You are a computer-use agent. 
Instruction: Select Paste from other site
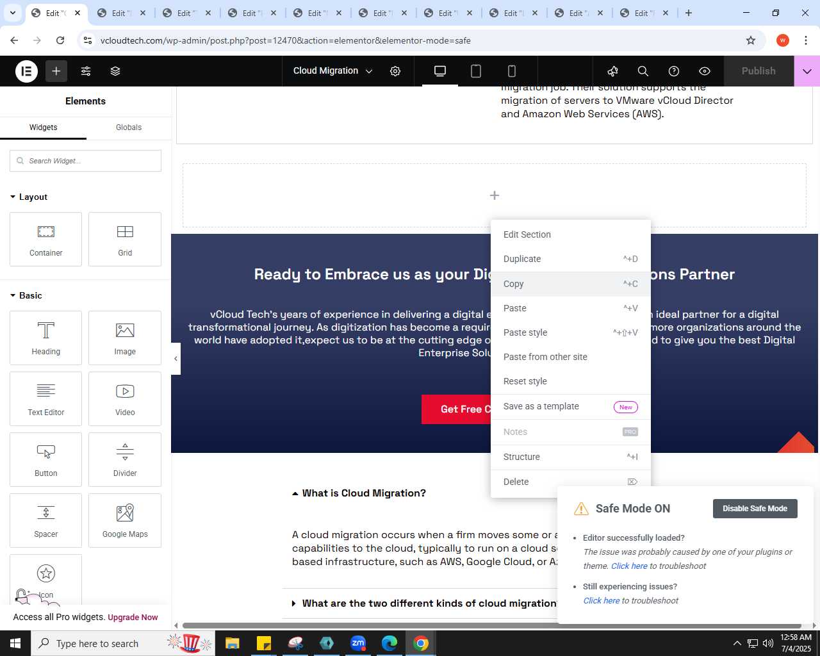tap(571, 357)
